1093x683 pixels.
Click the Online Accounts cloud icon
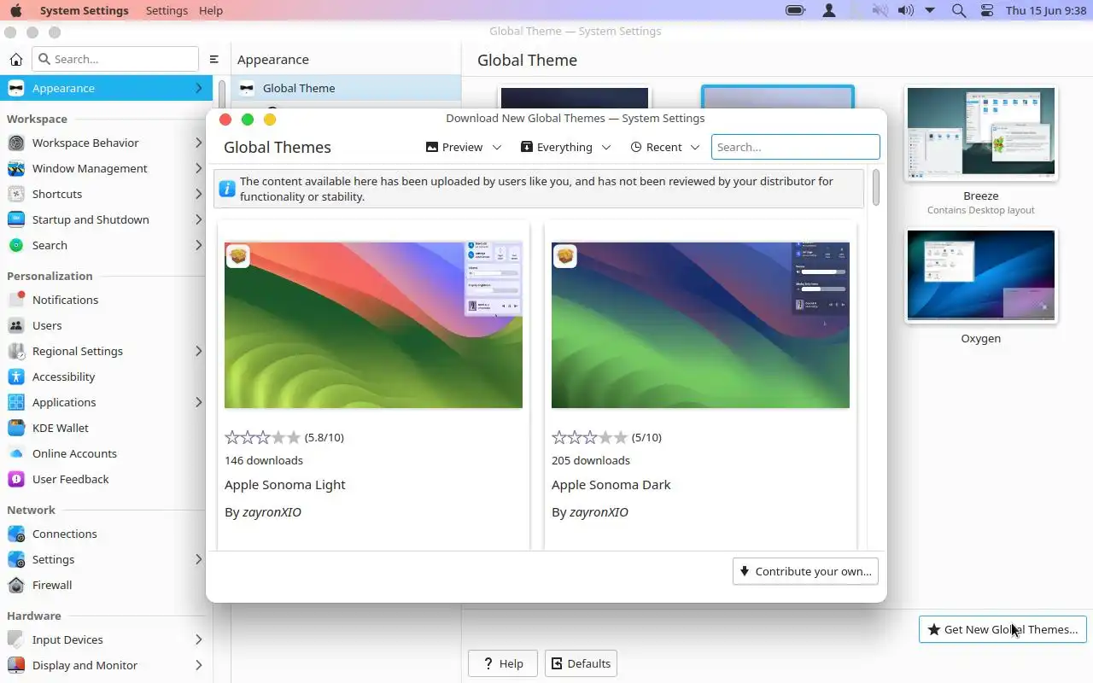(x=16, y=453)
